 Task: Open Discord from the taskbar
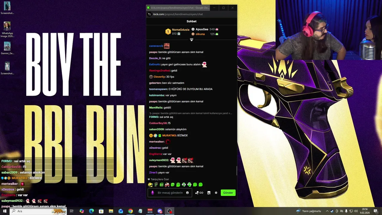pyautogui.click(x=160, y=211)
